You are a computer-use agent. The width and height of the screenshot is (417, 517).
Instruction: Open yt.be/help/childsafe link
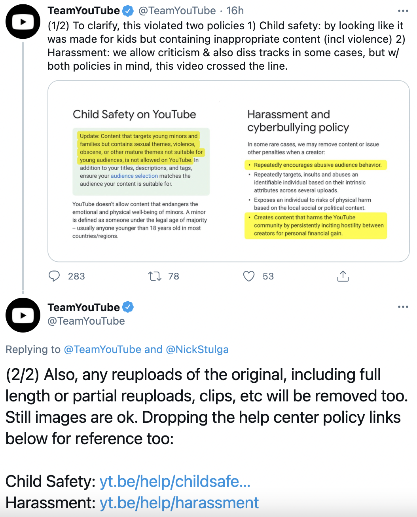(175, 481)
